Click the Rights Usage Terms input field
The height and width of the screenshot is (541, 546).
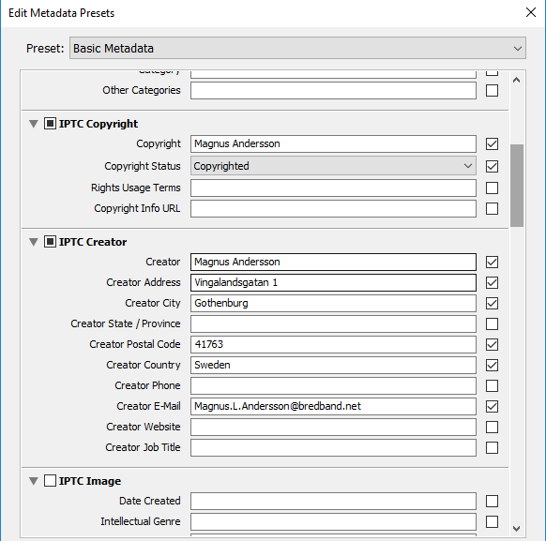[333, 188]
